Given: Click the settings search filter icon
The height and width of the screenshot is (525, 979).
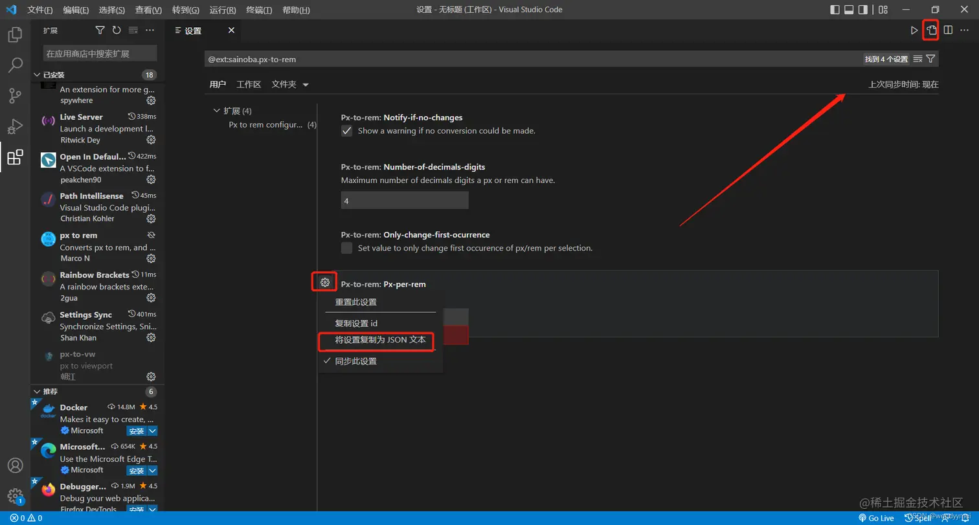Looking at the screenshot, I should (x=930, y=59).
